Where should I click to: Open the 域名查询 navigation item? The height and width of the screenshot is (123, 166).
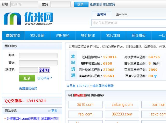tap(37, 35)
